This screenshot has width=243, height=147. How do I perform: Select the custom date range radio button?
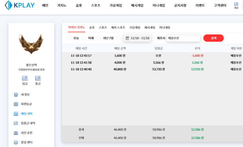coord(119,38)
